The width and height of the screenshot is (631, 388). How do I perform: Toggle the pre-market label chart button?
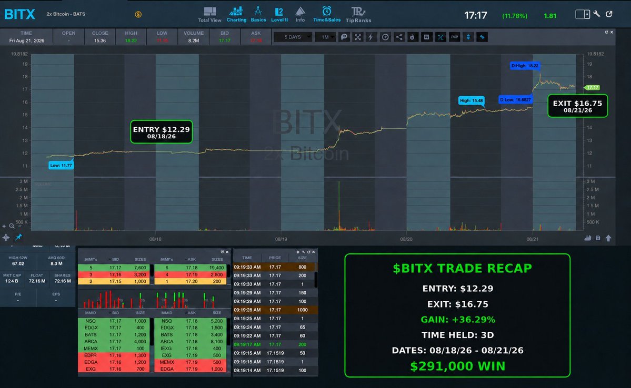(x=454, y=37)
